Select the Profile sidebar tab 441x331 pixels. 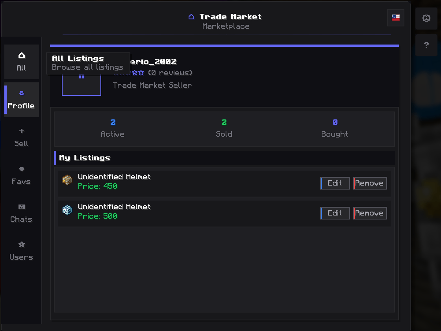pyautogui.click(x=21, y=100)
